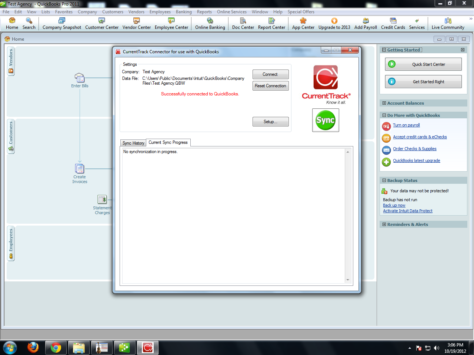
Task: Open Windows Explorer from taskbar
Action: (79, 348)
